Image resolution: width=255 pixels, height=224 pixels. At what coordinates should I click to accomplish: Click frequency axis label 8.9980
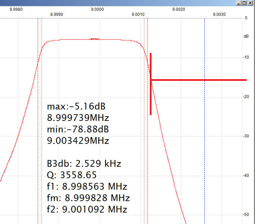tap(16, 9)
